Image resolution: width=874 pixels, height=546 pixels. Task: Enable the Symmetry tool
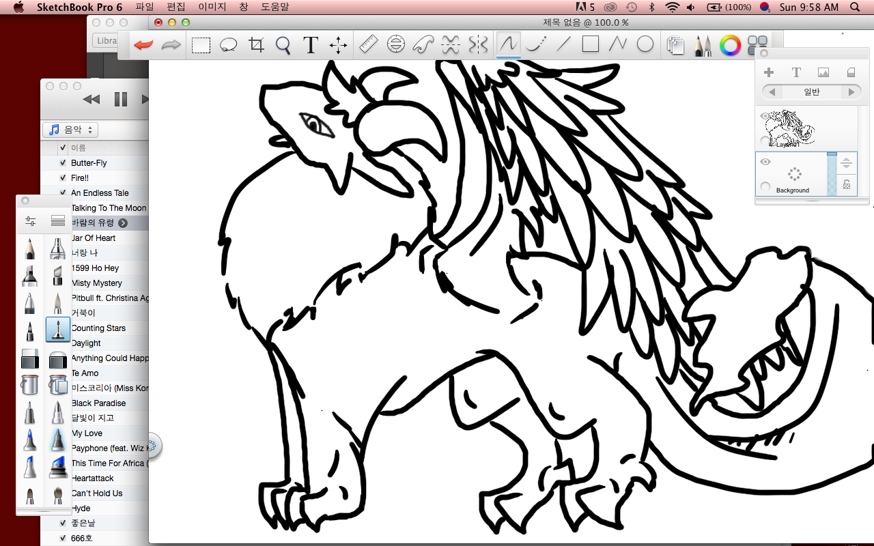478,45
